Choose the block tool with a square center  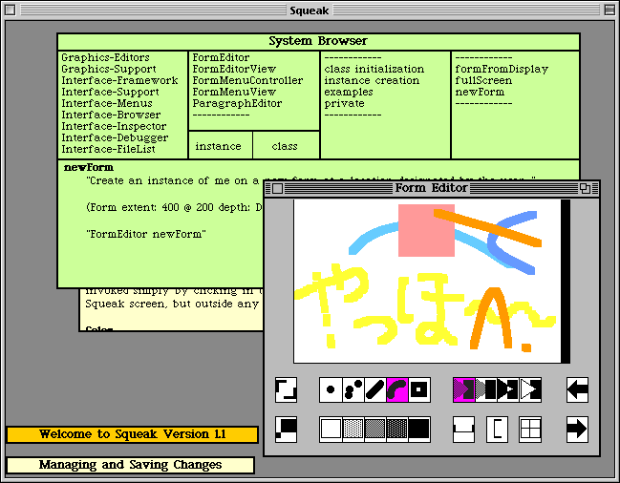tap(419, 390)
